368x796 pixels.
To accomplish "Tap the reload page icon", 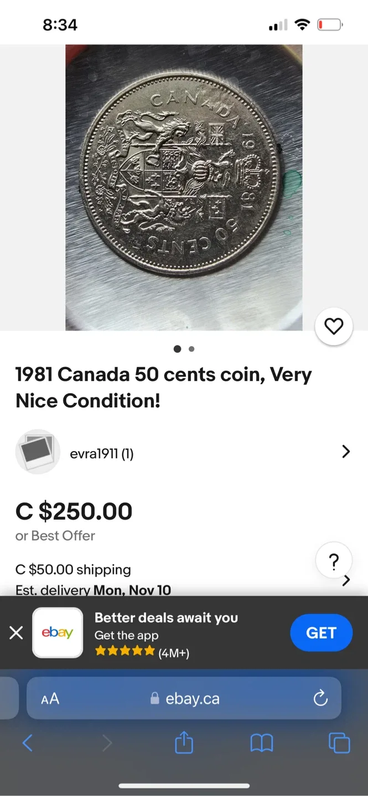I will pos(320,698).
